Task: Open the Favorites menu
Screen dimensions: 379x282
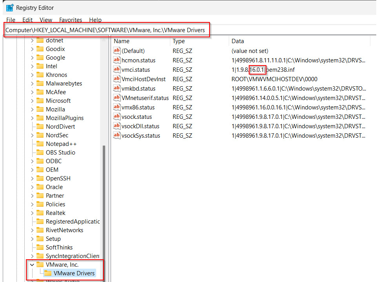Action: [x=71, y=20]
